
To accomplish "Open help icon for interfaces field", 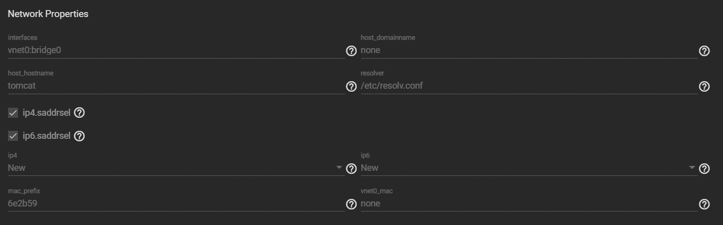I will tap(351, 51).
